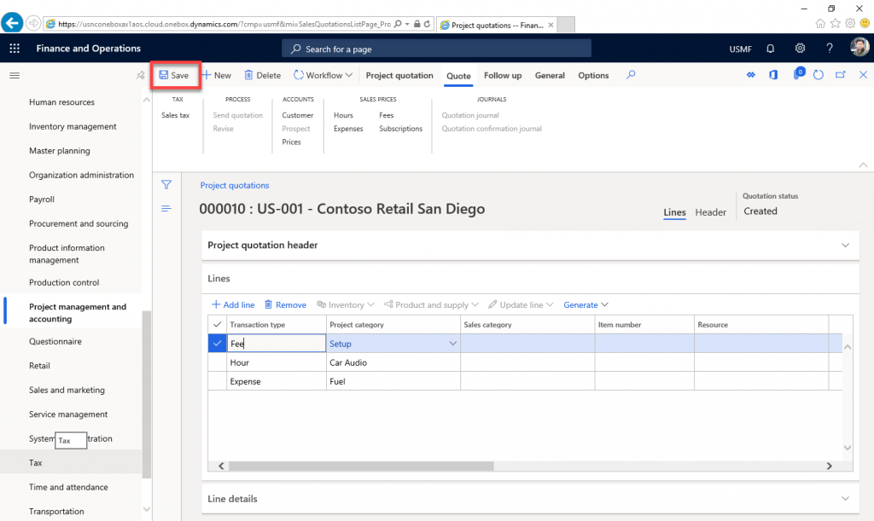Select all lines using the header checkbox
874x521 pixels.
coord(218,324)
